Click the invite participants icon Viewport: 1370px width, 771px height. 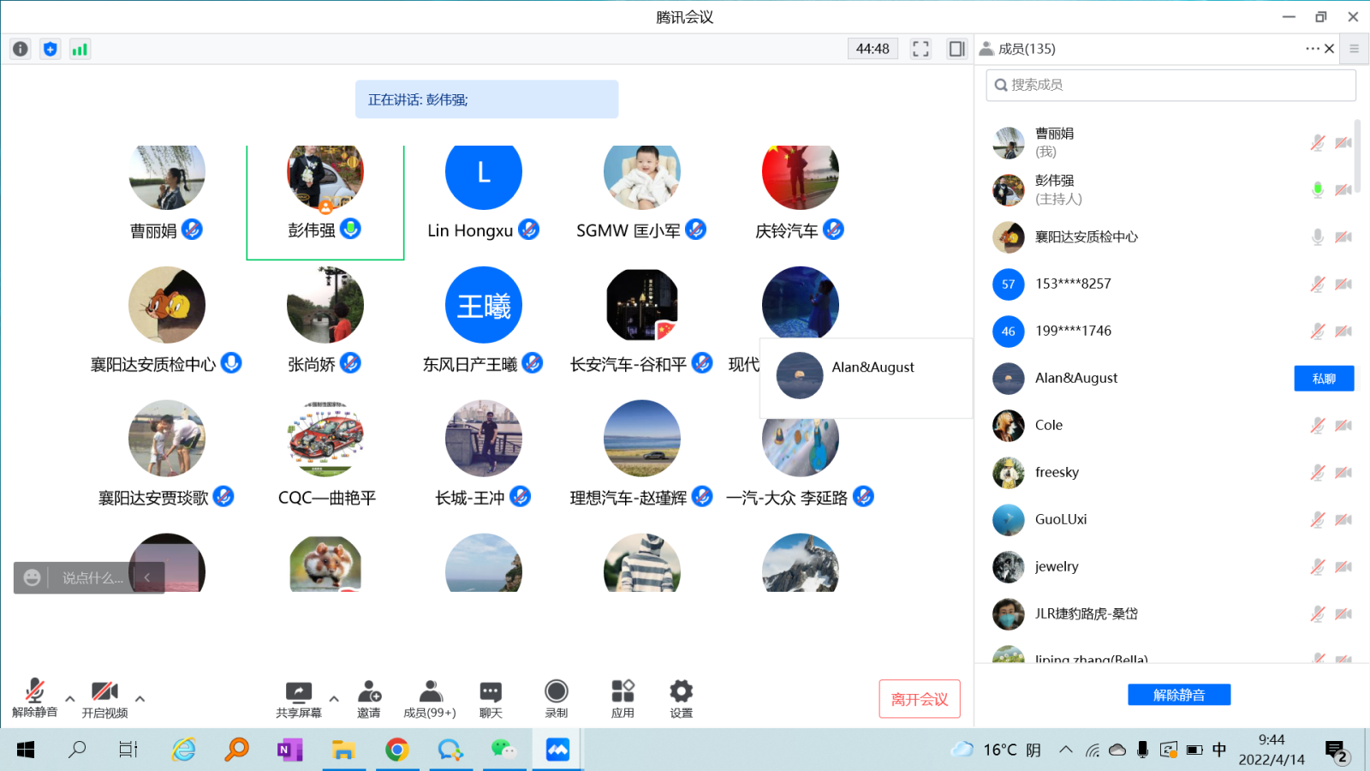[x=369, y=698]
